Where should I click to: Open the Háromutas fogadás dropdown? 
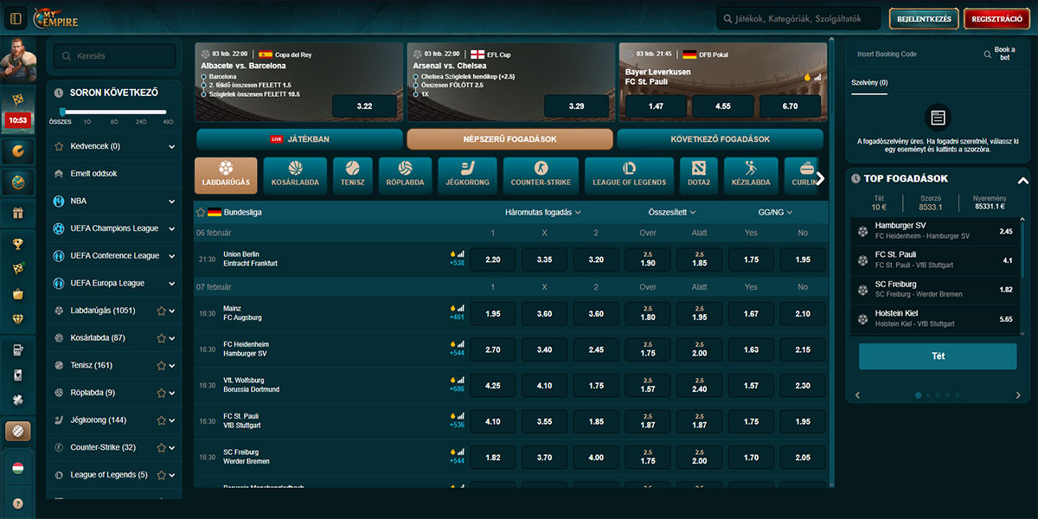[542, 212]
